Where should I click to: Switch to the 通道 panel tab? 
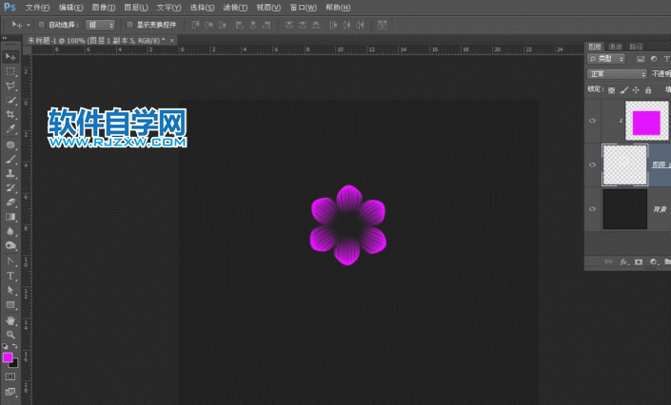(615, 45)
